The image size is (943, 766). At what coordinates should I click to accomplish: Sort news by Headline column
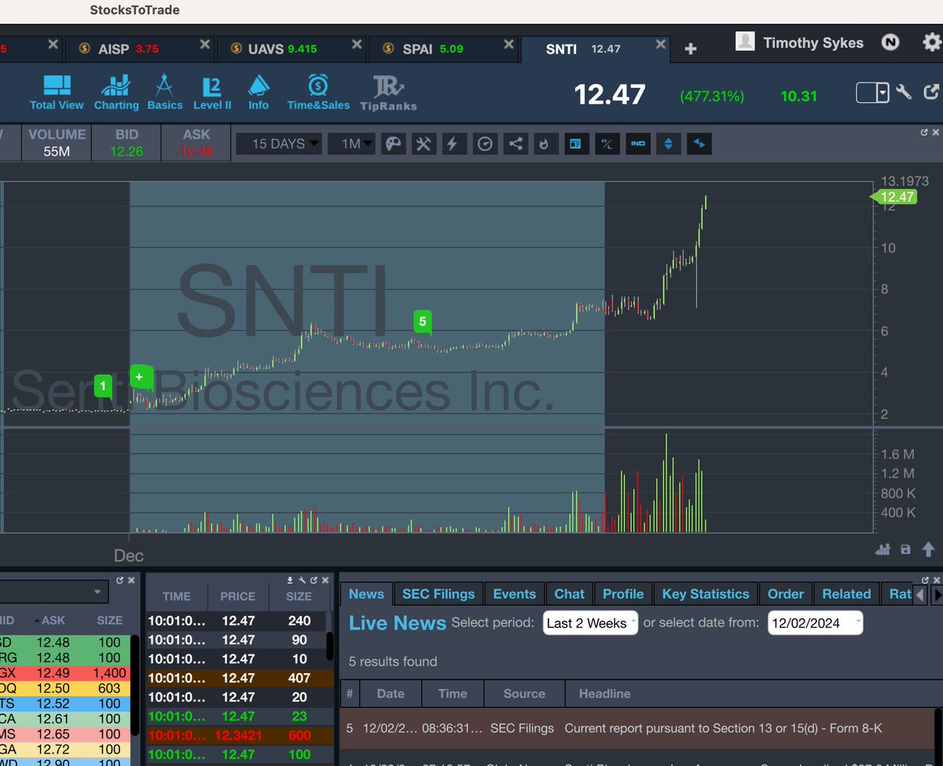tap(605, 693)
